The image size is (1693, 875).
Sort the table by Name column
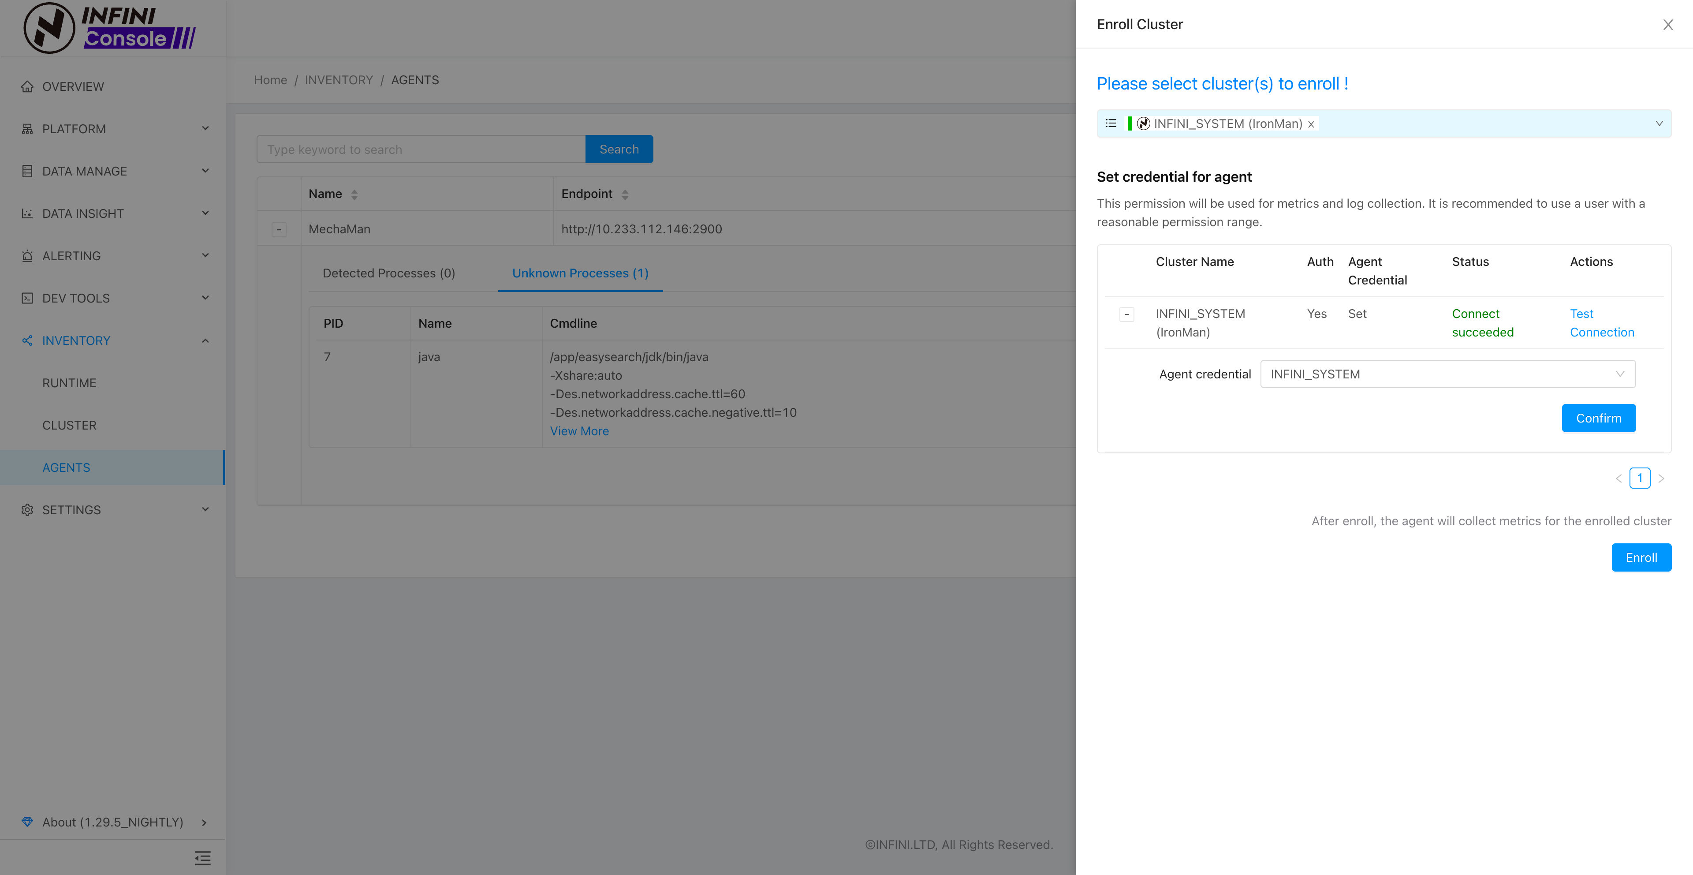point(354,194)
